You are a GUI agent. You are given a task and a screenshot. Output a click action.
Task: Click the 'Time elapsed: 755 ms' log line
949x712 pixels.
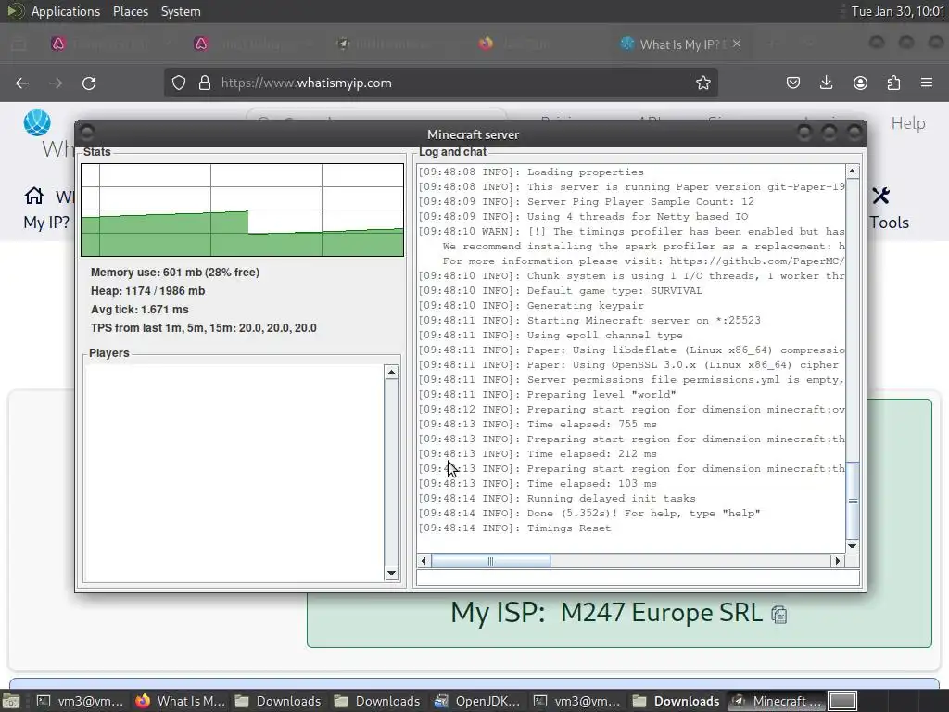coord(538,425)
